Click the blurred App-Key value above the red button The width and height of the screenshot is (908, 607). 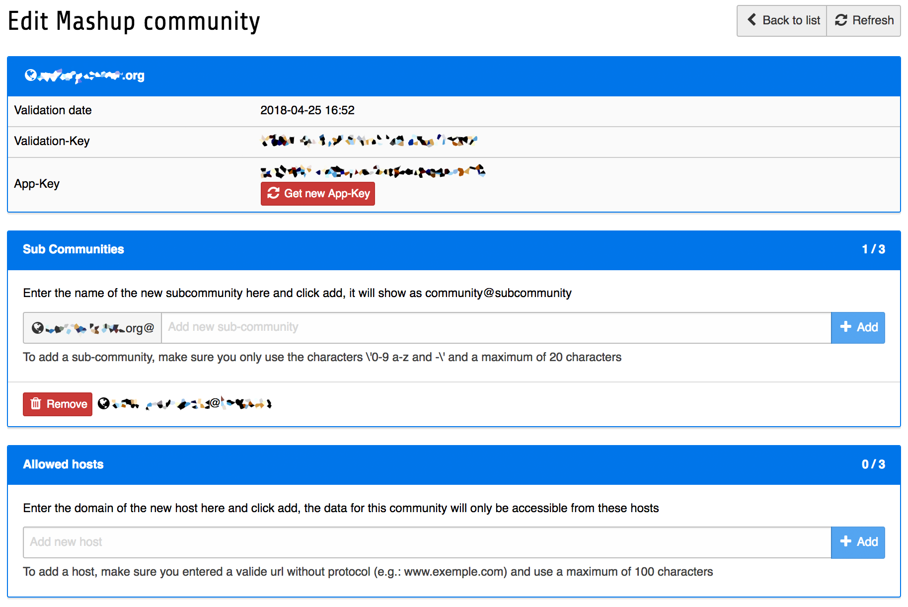point(373,172)
